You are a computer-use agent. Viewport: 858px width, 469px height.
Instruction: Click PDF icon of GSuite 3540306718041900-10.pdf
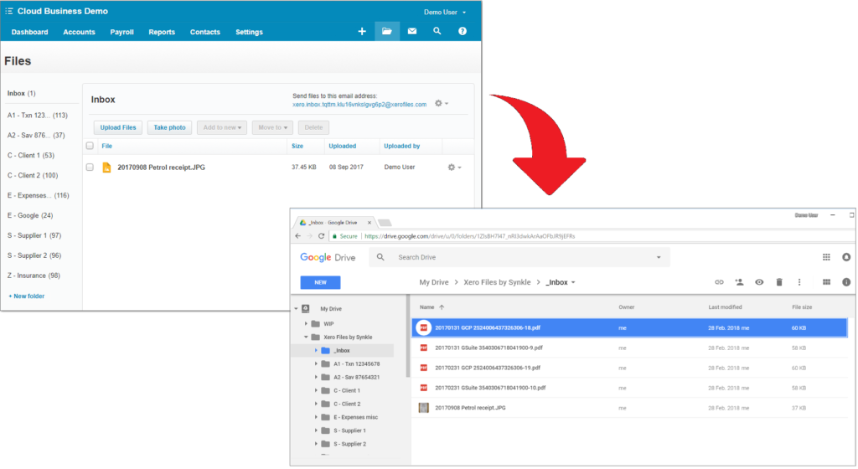[x=423, y=388]
